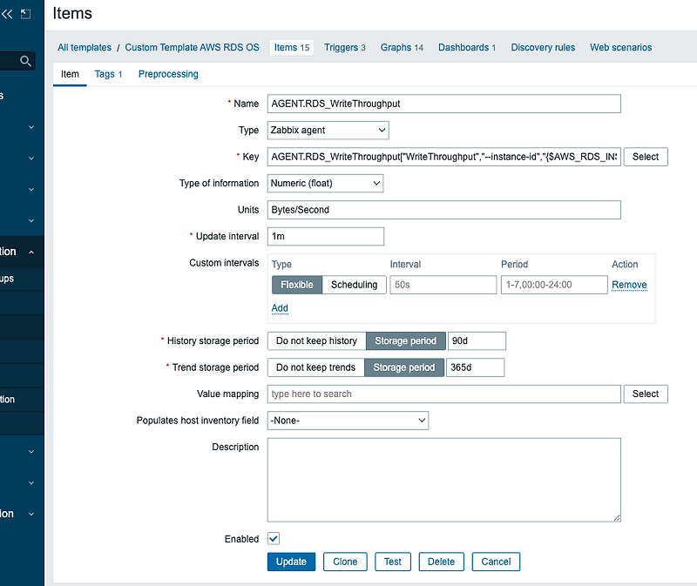This screenshot has height=586, width=697.
Task: Focus the Units field showing Bytes/Second
Action: point(444,210)
